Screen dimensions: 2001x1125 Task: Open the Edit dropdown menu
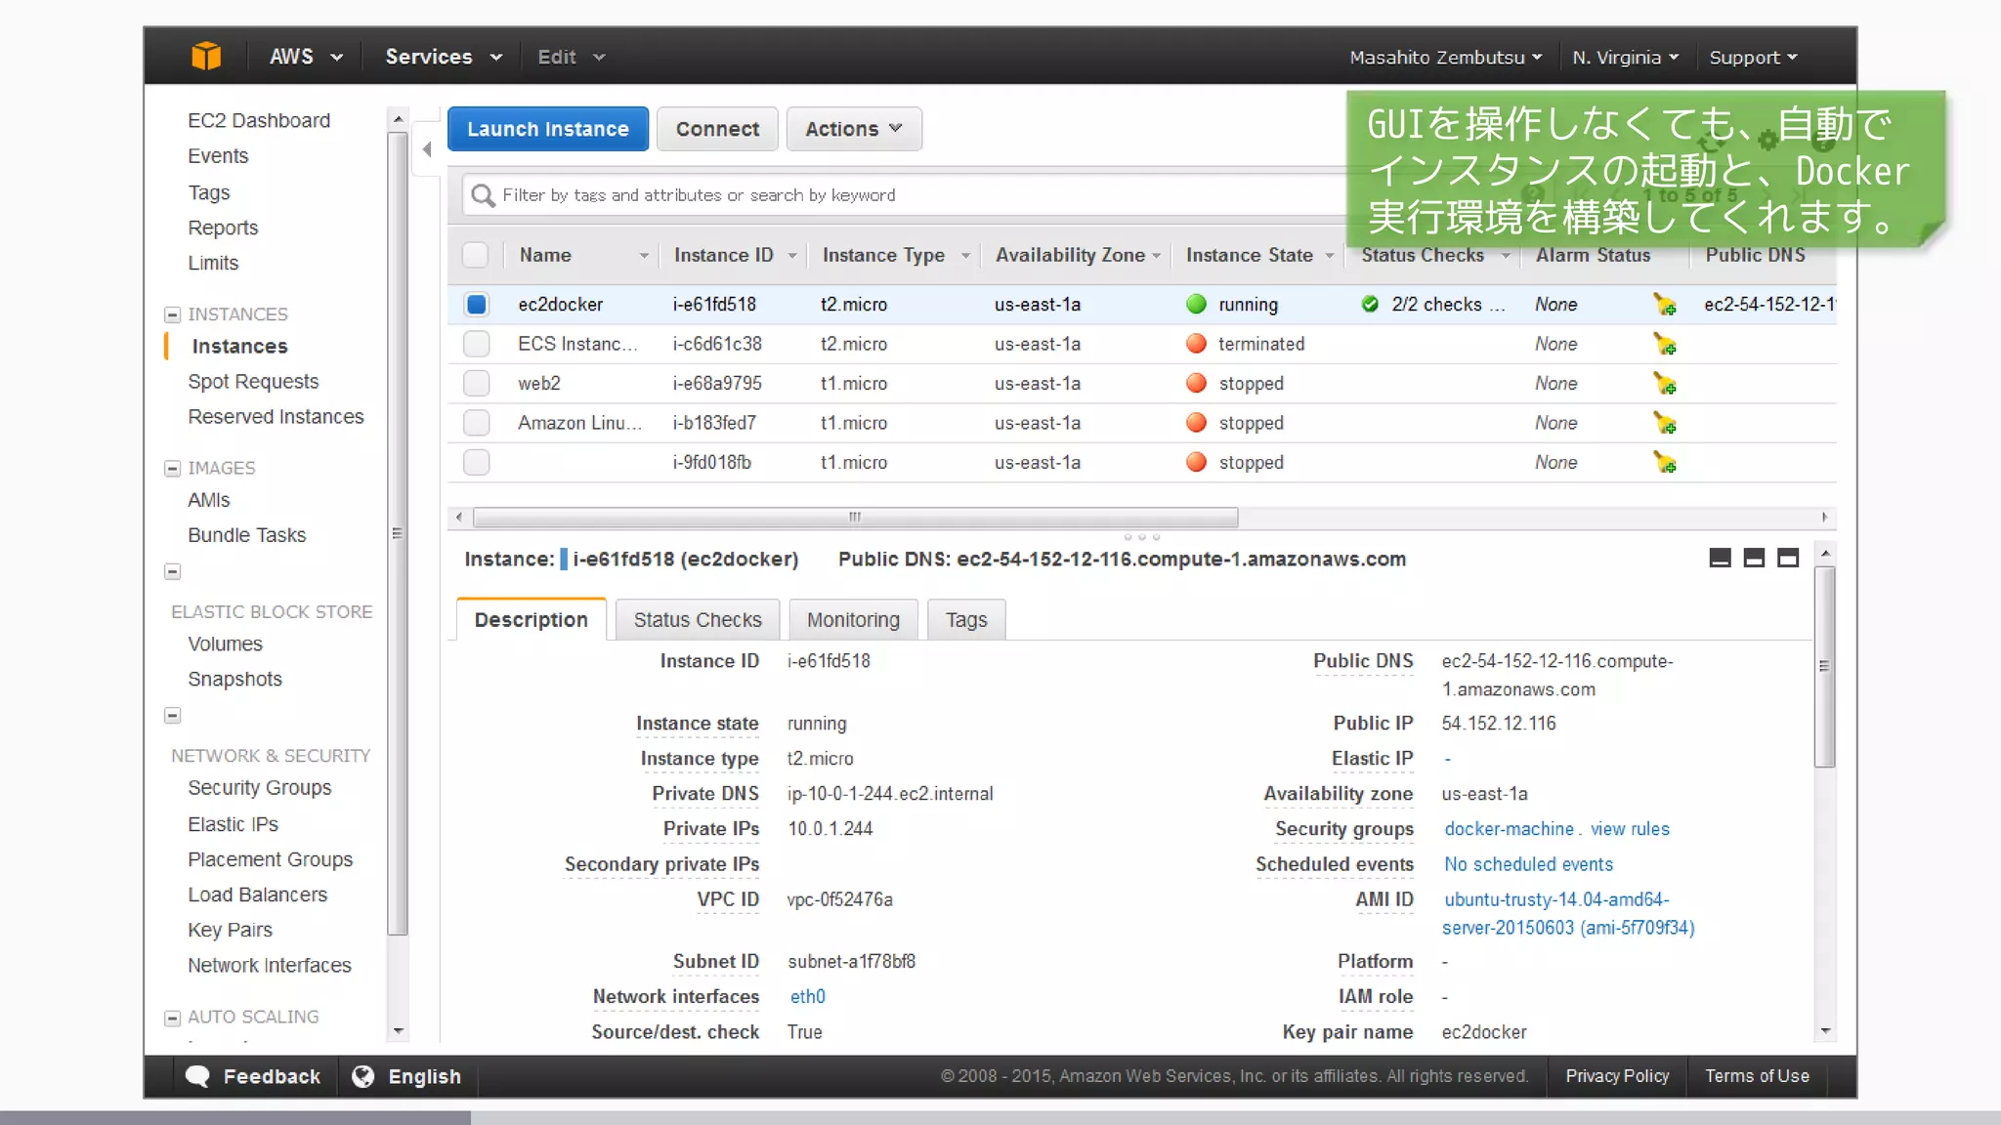click(x=572, y=57)
